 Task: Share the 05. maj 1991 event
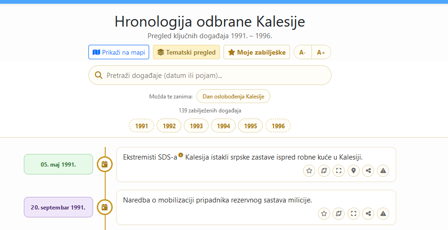click(x=369, y=171)
